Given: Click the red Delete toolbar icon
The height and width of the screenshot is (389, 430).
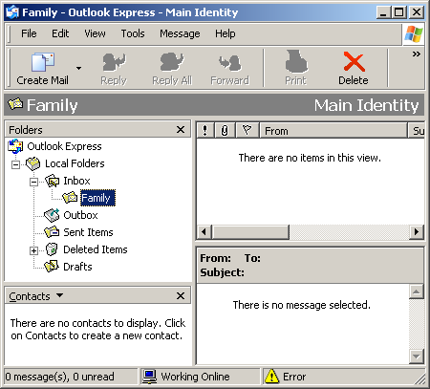Looking at the screenshot, I should (354, 62).
